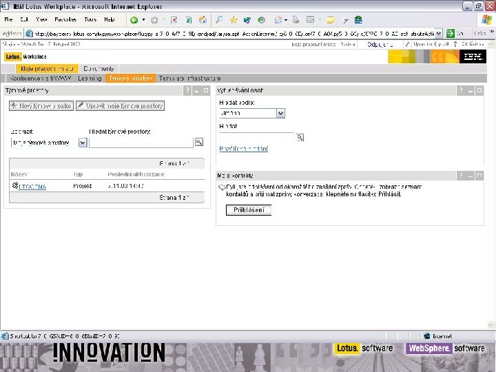Expand the Mail icon dropdown arrow

286,20
